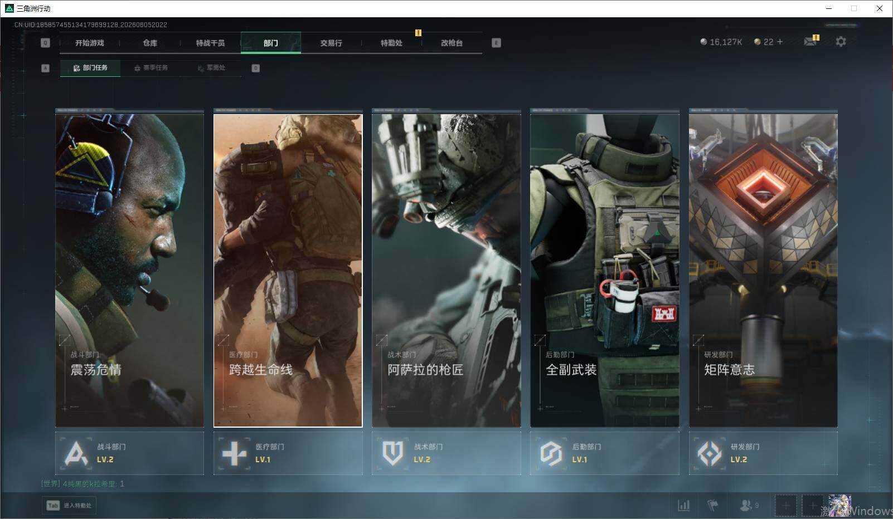The width and height of the screenshot is (893, 519).
Task: Open the settings gear icon
Action: pyautogui.click(x=841, y=41)
